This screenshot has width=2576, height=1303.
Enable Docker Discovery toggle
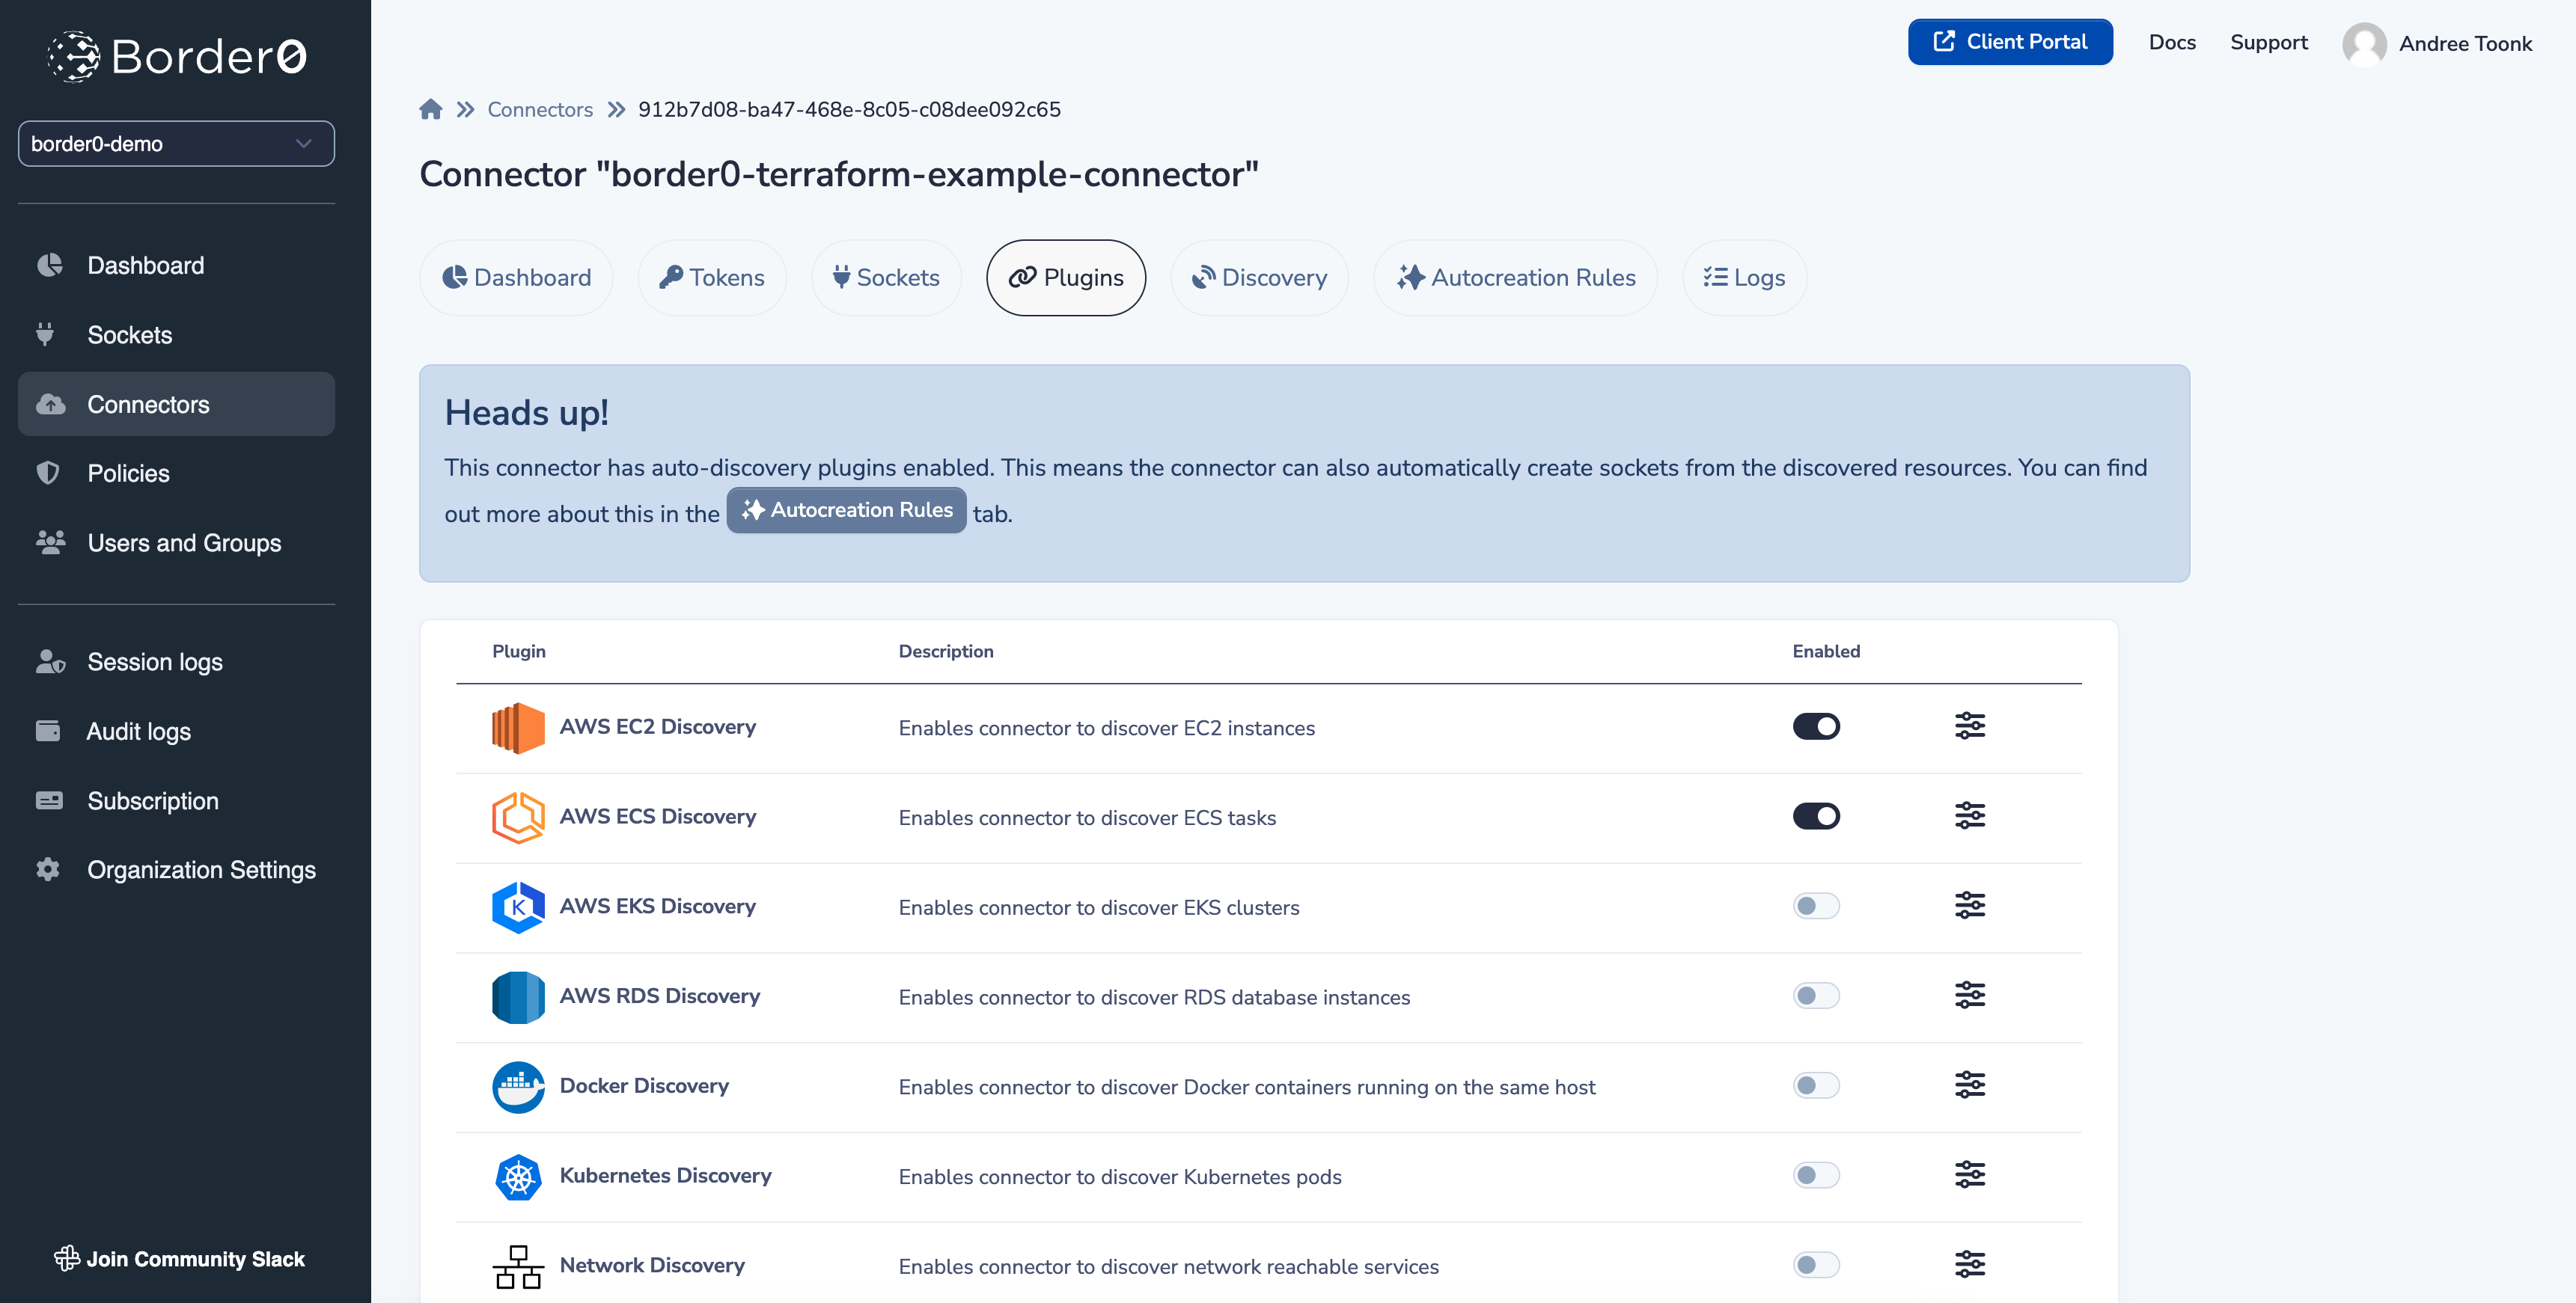tap(1816, 1085)
